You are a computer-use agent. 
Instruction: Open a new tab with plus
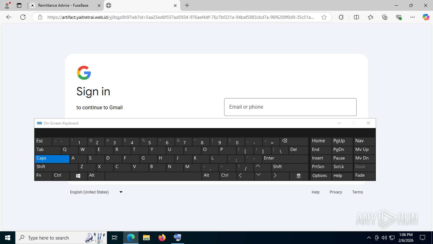pos(187,5)
